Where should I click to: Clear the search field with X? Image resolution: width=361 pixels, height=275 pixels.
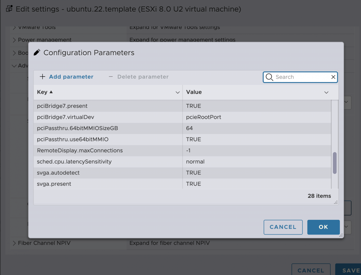point(333,77)
